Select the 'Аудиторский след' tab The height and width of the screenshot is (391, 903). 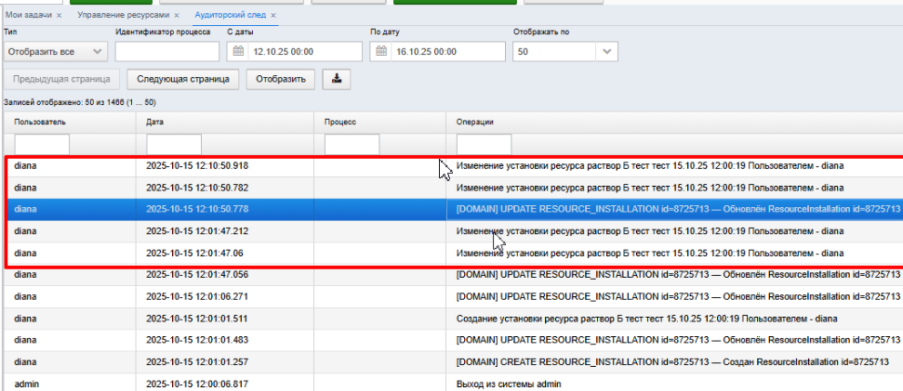(231, 16)
